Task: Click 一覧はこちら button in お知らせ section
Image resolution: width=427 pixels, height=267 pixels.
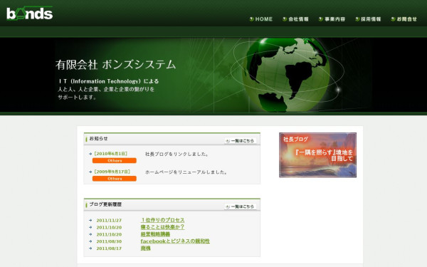Action: [241, 140]
